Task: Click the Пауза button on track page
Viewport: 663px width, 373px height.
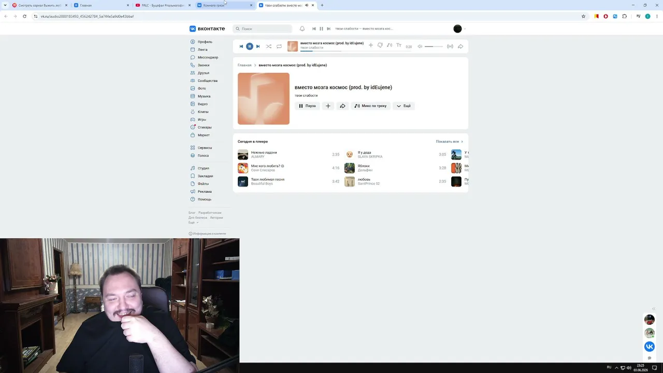Action: pos(307,106)
